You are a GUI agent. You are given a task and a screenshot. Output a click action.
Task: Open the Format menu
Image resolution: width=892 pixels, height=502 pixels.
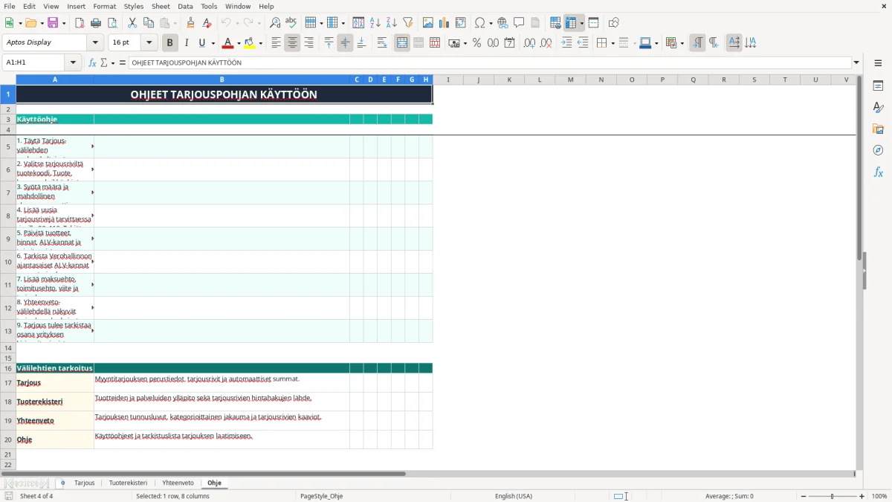coord(104,6)
